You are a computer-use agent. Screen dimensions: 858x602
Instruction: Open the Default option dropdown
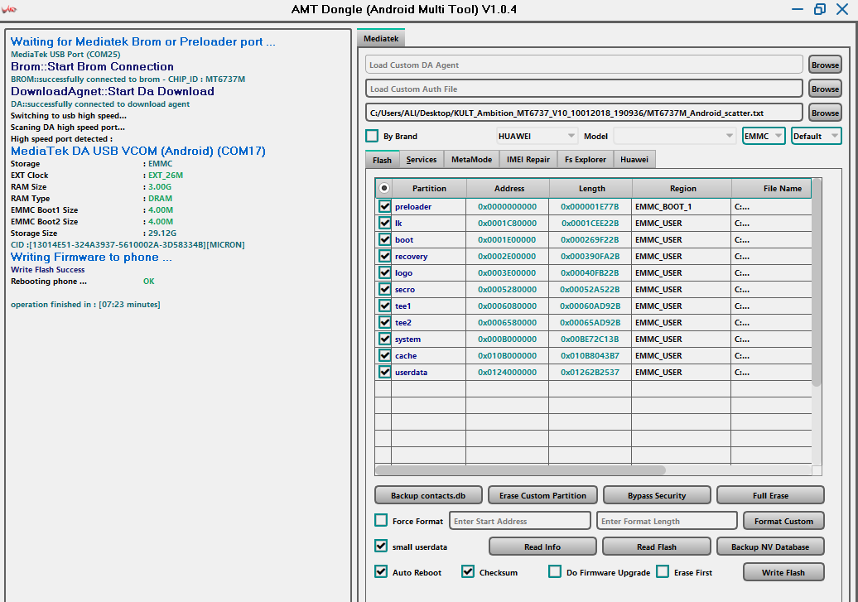(x=817, y=136)
